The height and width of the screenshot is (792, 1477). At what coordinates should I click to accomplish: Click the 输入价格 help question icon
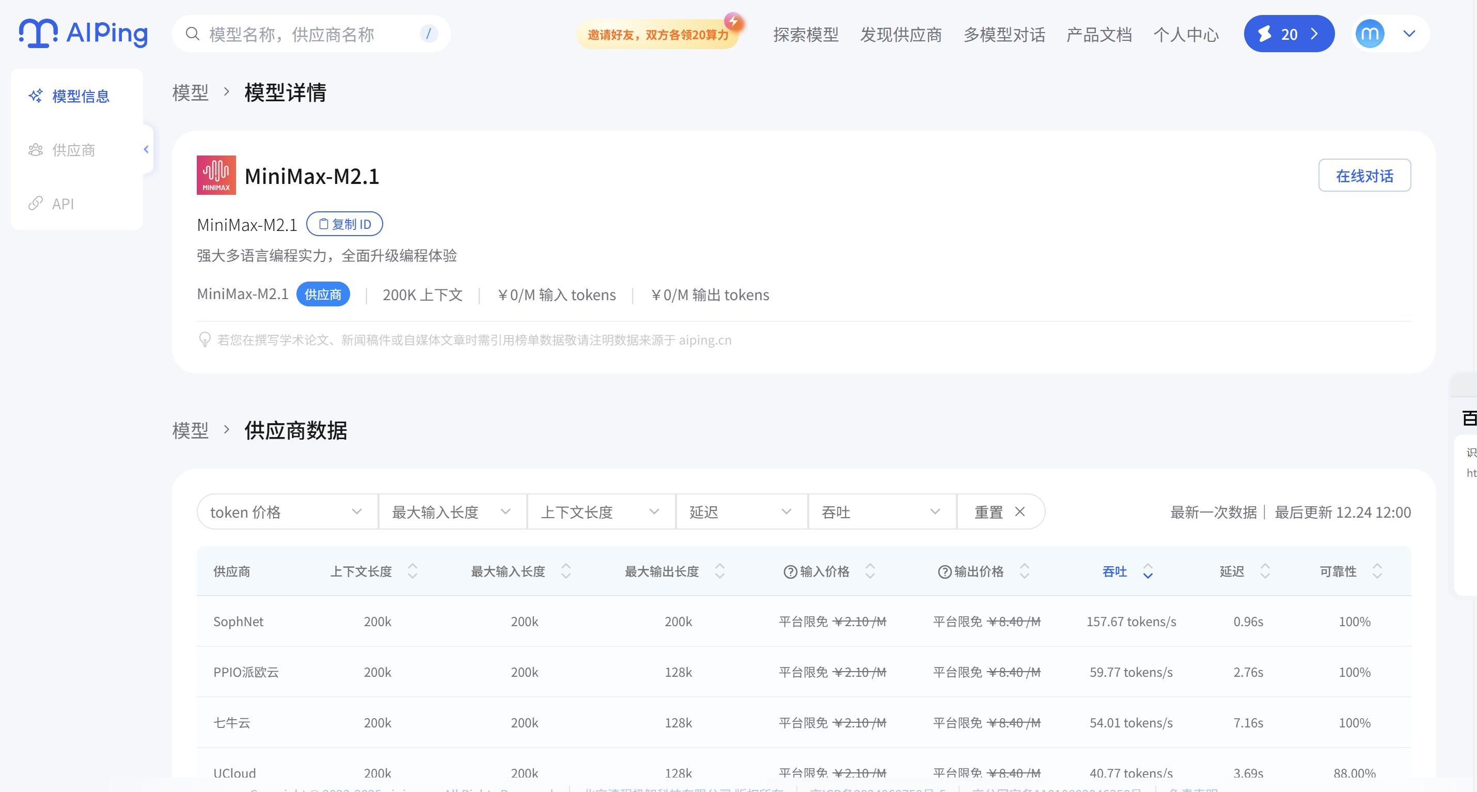tap(790, 572)
